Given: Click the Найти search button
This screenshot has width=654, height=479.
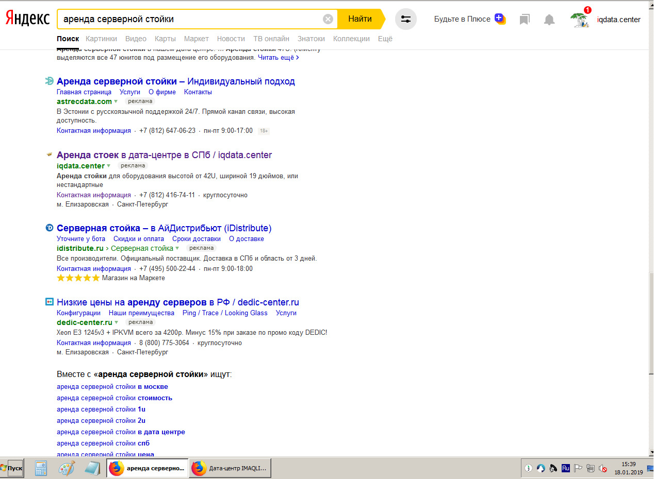Looking at the screenshot, I should point(360,19).
